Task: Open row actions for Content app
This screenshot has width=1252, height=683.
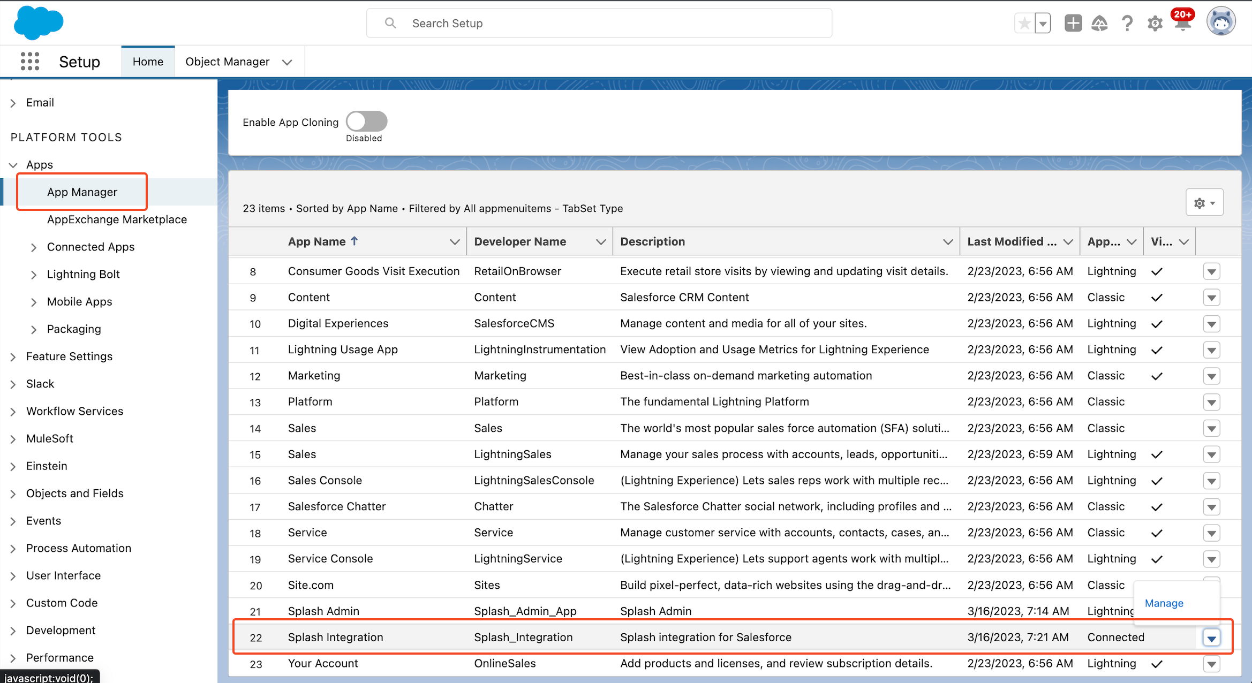Action: (x=1211, y=298)
